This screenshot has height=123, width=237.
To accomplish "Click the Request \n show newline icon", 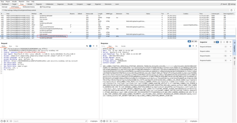I will (94, 46).
